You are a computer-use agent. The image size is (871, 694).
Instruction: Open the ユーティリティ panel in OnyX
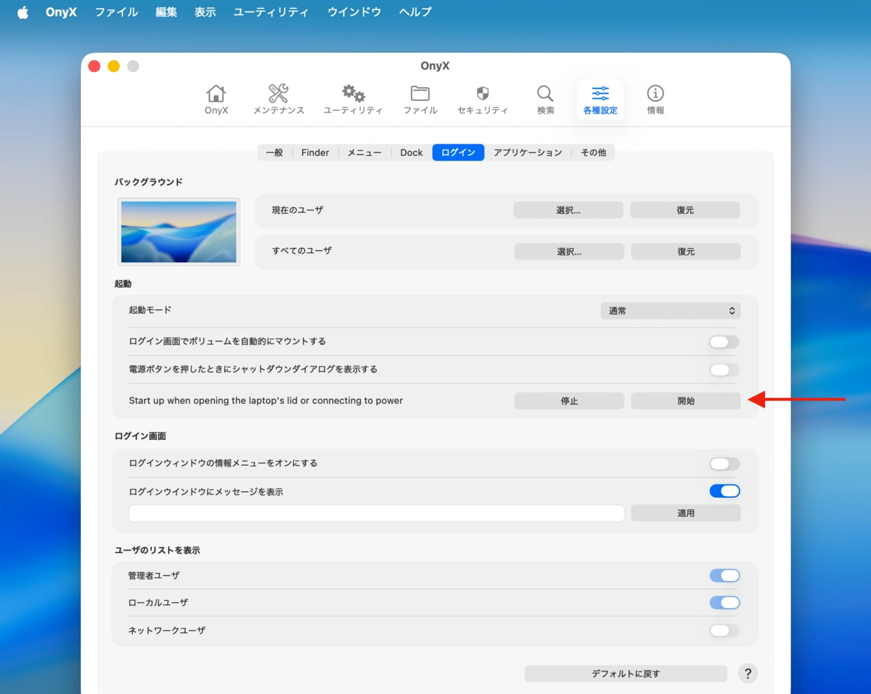click(x=353, y=99)
